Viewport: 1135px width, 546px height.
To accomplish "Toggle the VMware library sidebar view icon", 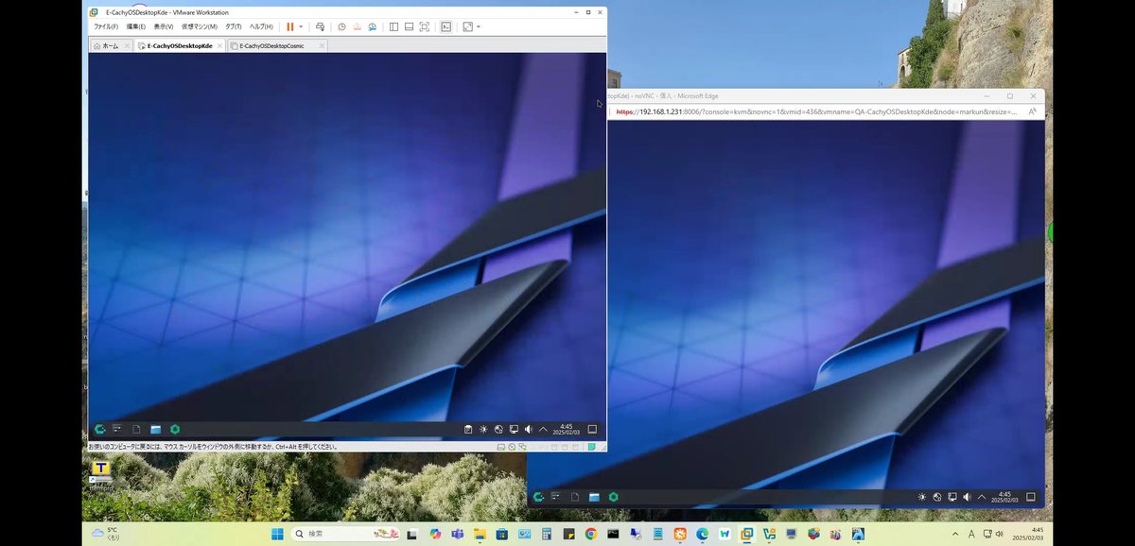I will click(393, 26).
